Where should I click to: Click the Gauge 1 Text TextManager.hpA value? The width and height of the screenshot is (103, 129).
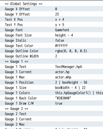(x=68, y=67)
